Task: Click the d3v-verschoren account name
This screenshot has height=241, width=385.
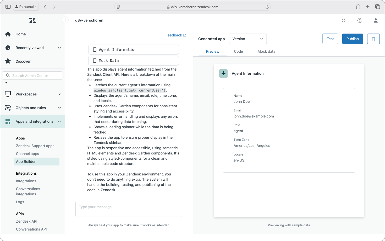Action: point(89,20)
